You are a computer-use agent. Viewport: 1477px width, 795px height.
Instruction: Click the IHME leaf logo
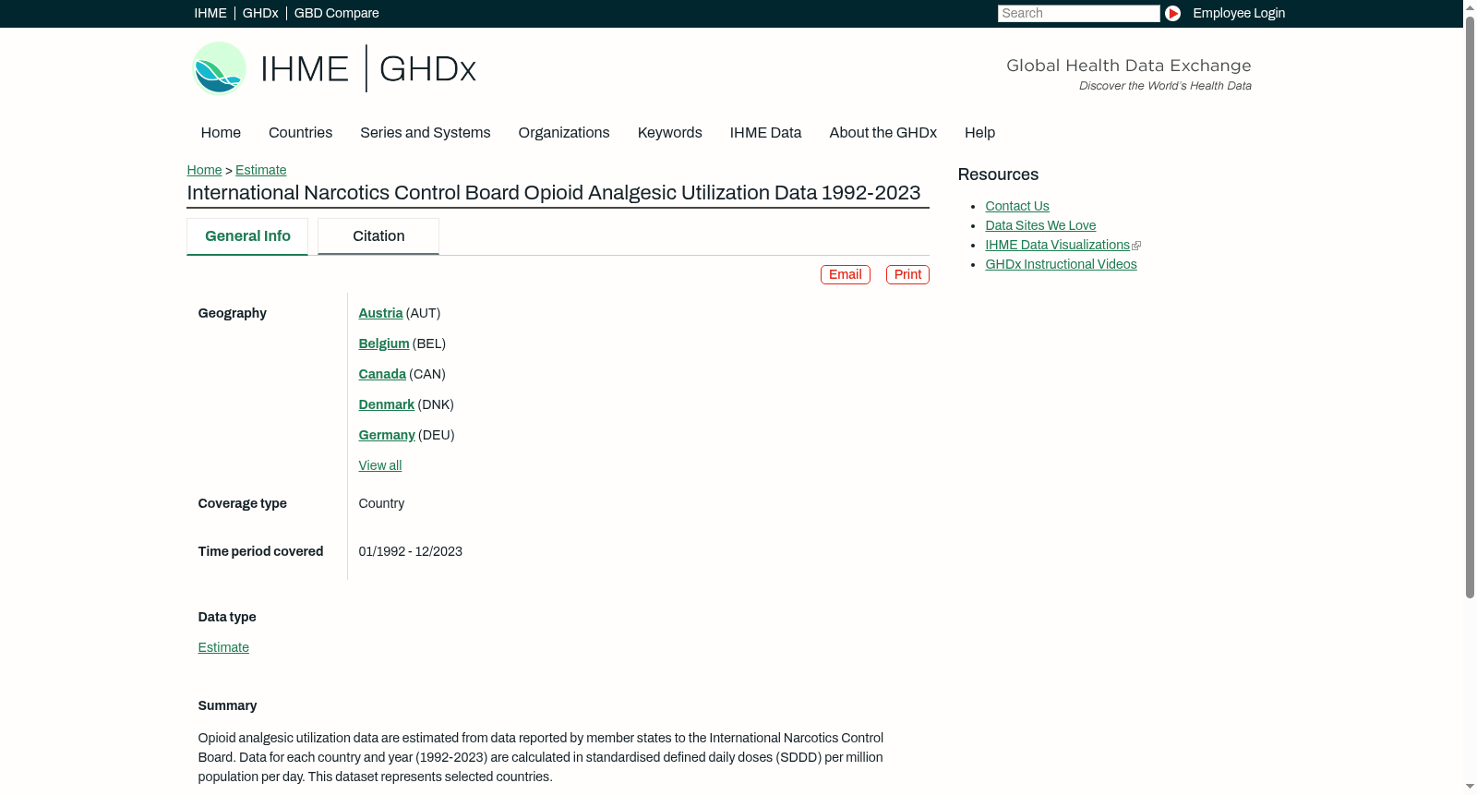(x=219, y=68)
